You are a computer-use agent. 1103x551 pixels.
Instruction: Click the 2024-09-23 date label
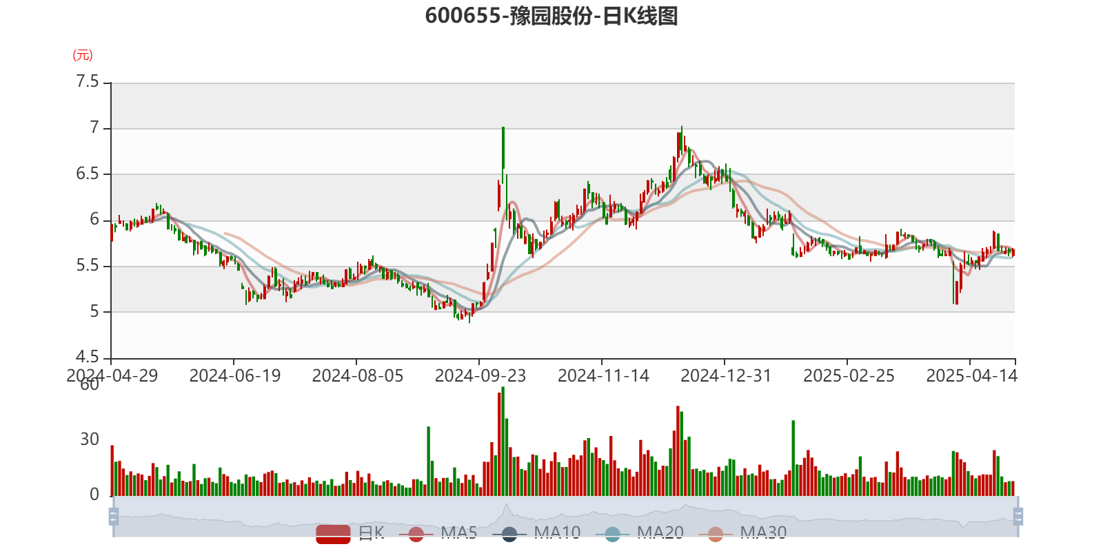(480, 376)
